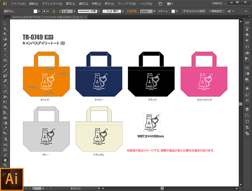252x191 pixels.
Task: Select the Eyedropper tool
Action: click(5, 128)
